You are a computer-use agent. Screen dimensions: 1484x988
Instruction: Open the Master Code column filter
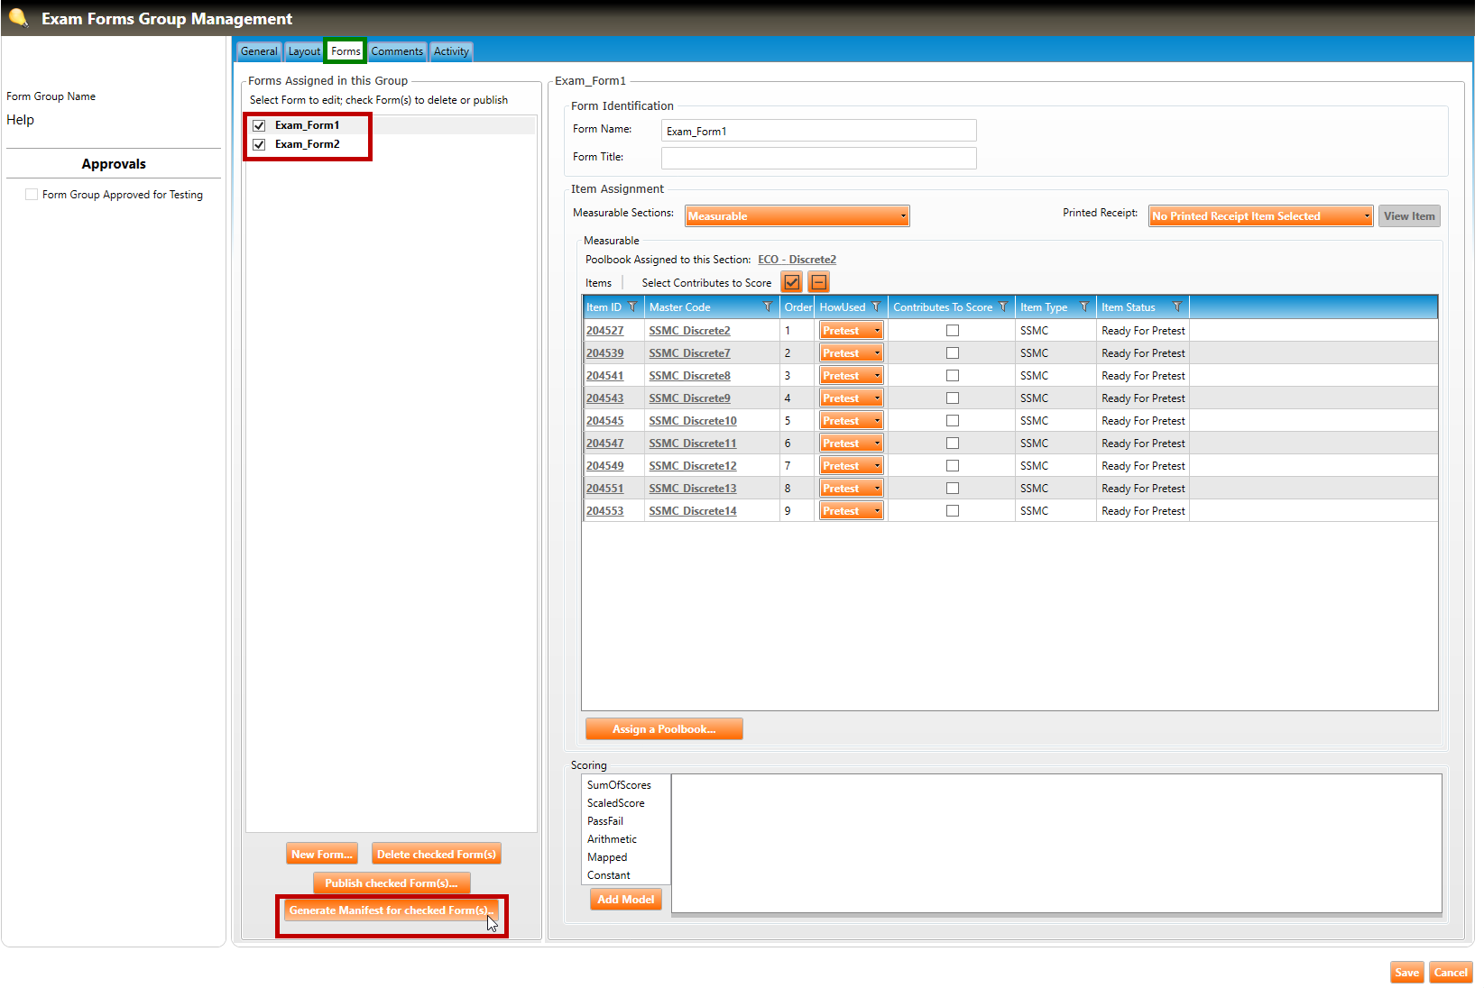point(768,307)
